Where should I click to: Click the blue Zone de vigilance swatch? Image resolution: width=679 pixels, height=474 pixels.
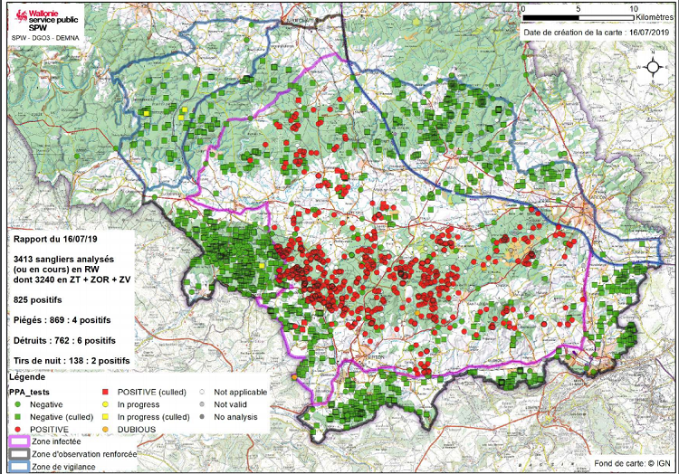[18, 466]
